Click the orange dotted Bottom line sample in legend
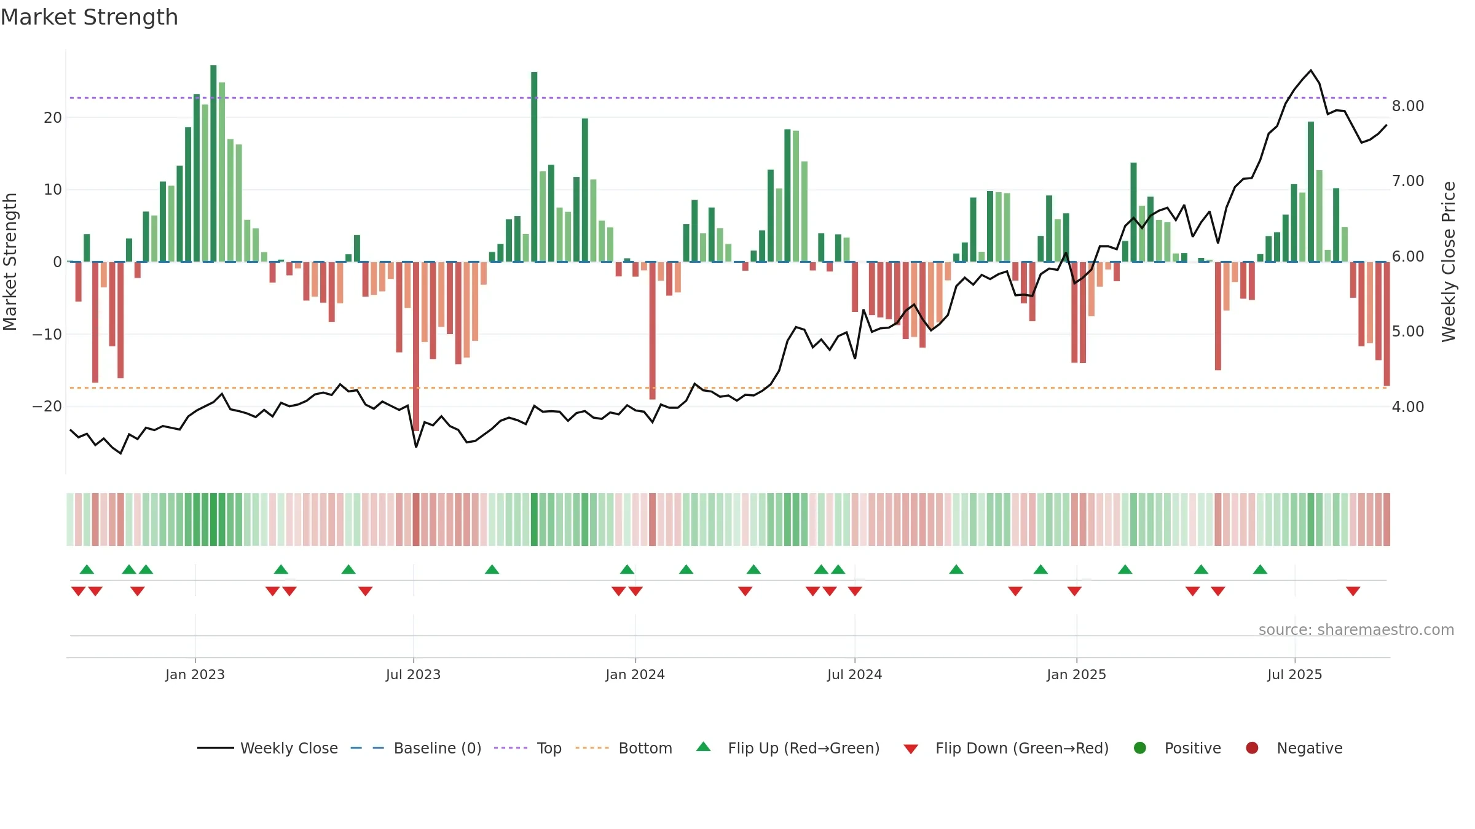The height and width of the screenshot is (829, 1475). (592, 748)
